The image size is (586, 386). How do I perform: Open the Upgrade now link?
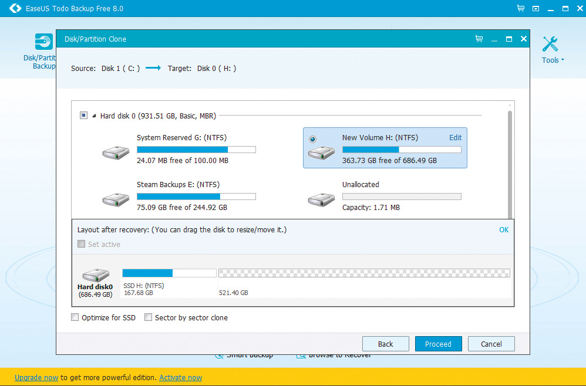(x=36, y=378)
